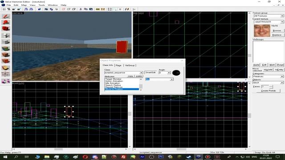Click the AAATRIGGER texture preview thumbnail

pyautogui.click(x=262, y=31)
